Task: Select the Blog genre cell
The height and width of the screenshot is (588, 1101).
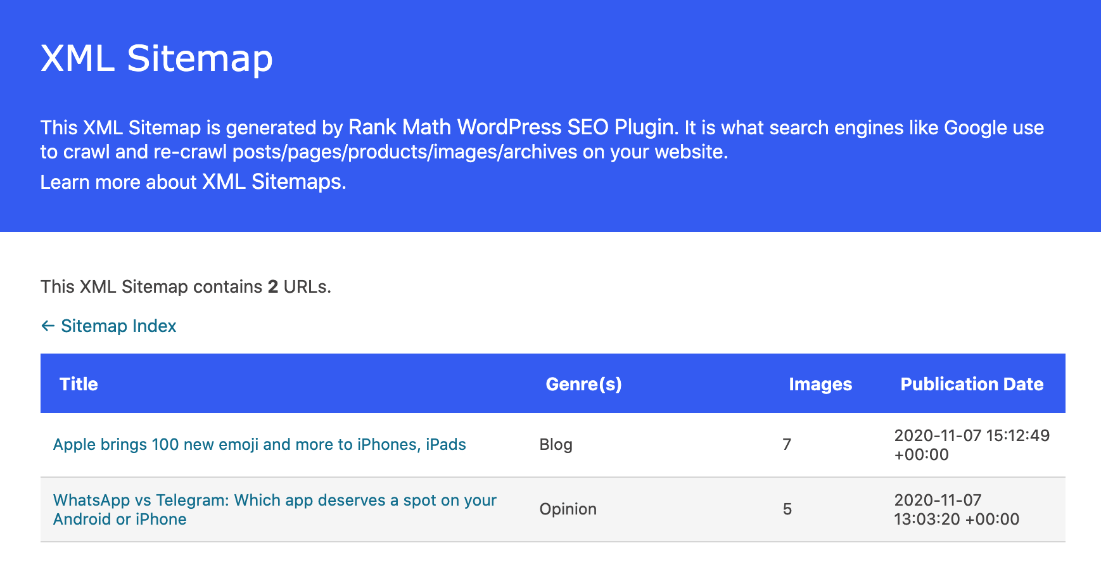Action: point(555,445)
